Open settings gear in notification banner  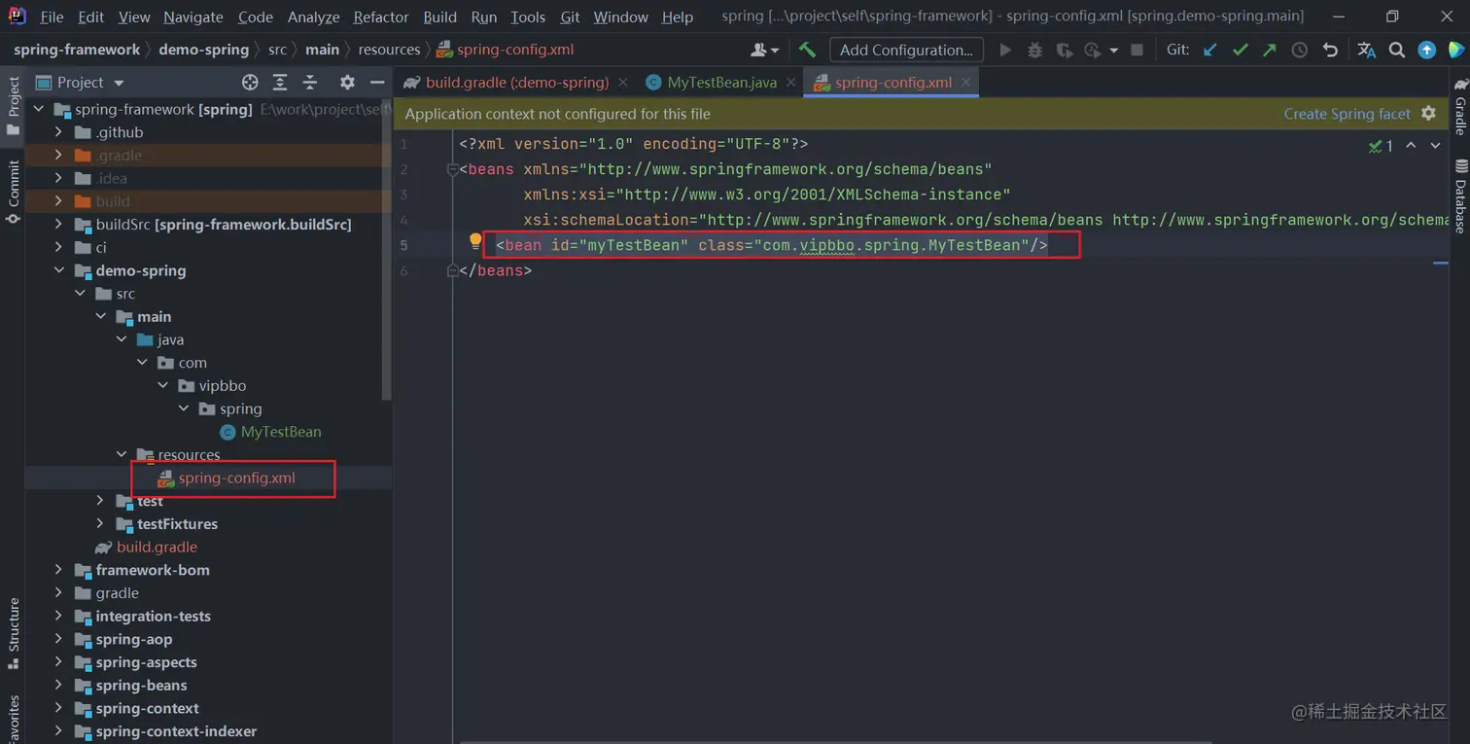click(1428, 113)
